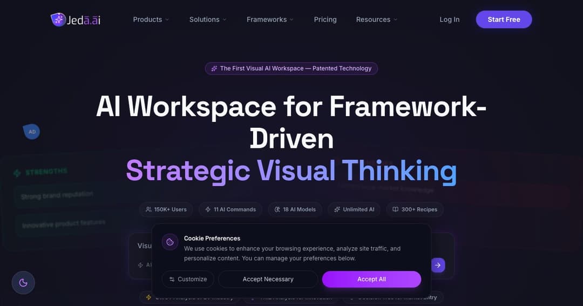Click the lightning icon beside 11 AI Commands
The height and width of the screenshot is (306, 583).
208,209
